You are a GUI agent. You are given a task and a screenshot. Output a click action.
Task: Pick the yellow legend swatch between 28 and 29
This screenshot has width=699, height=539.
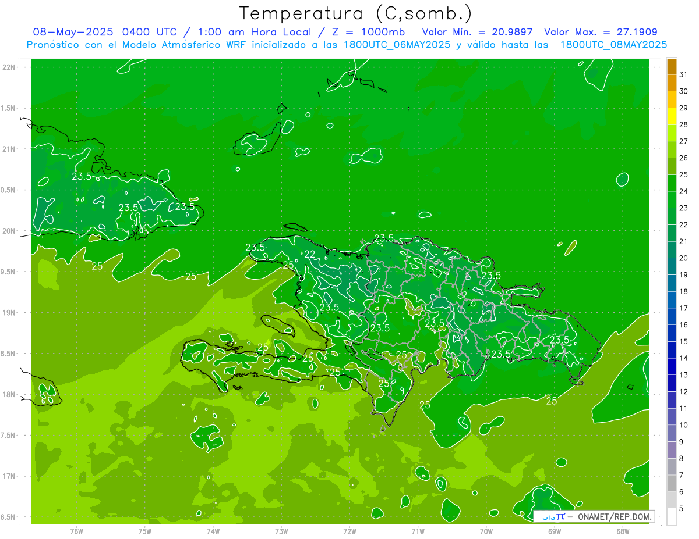pyautogui.click(x=672, y=116)
